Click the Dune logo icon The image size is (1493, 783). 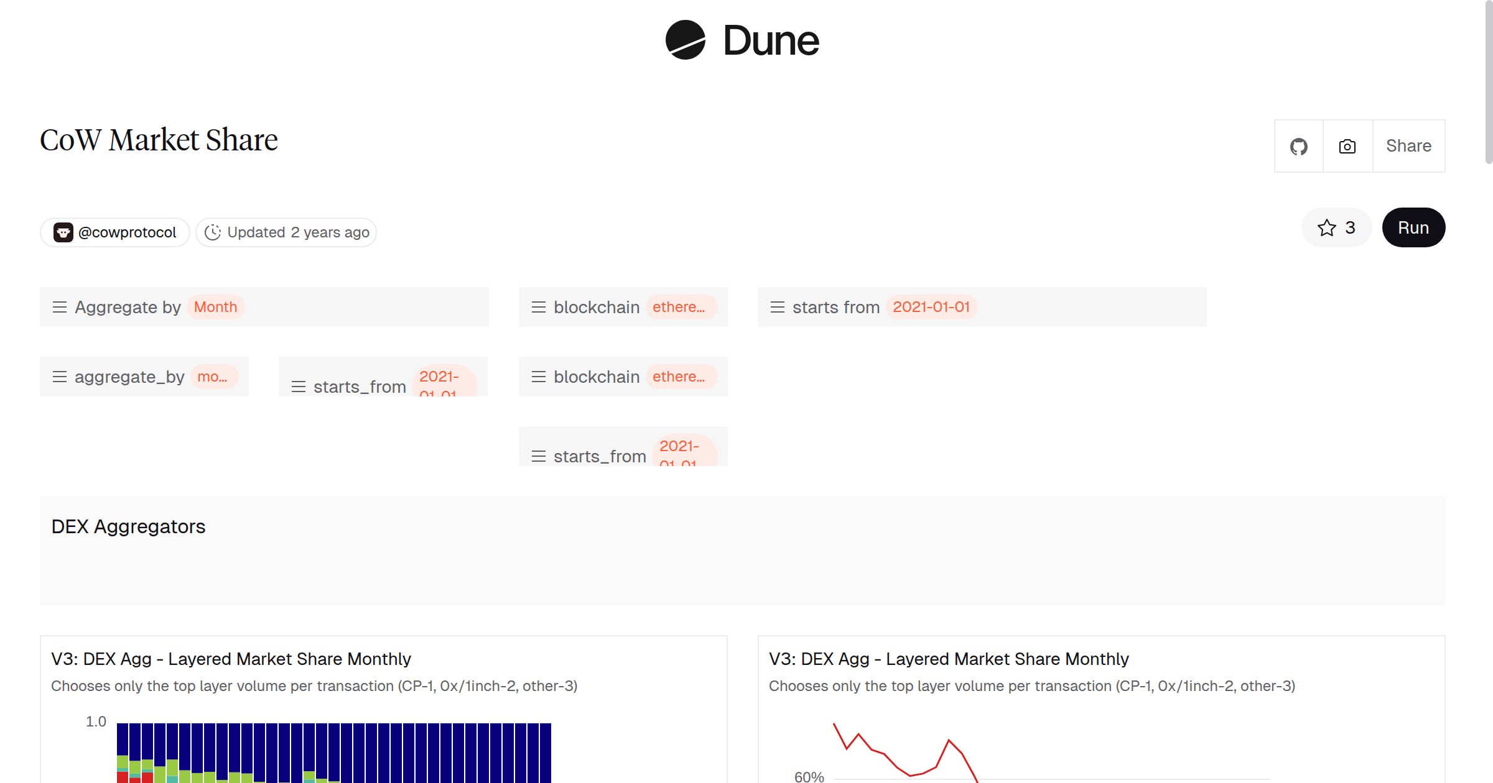point(685,40)
